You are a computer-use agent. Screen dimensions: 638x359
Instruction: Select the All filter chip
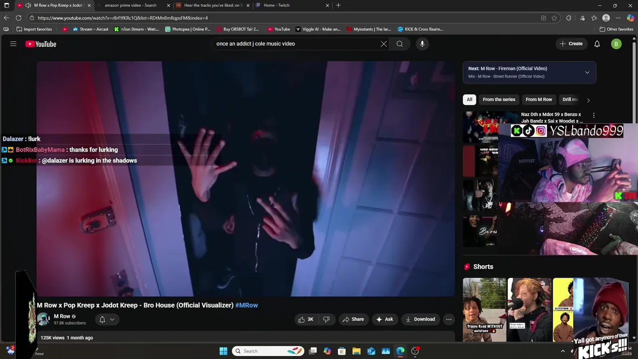470,99
